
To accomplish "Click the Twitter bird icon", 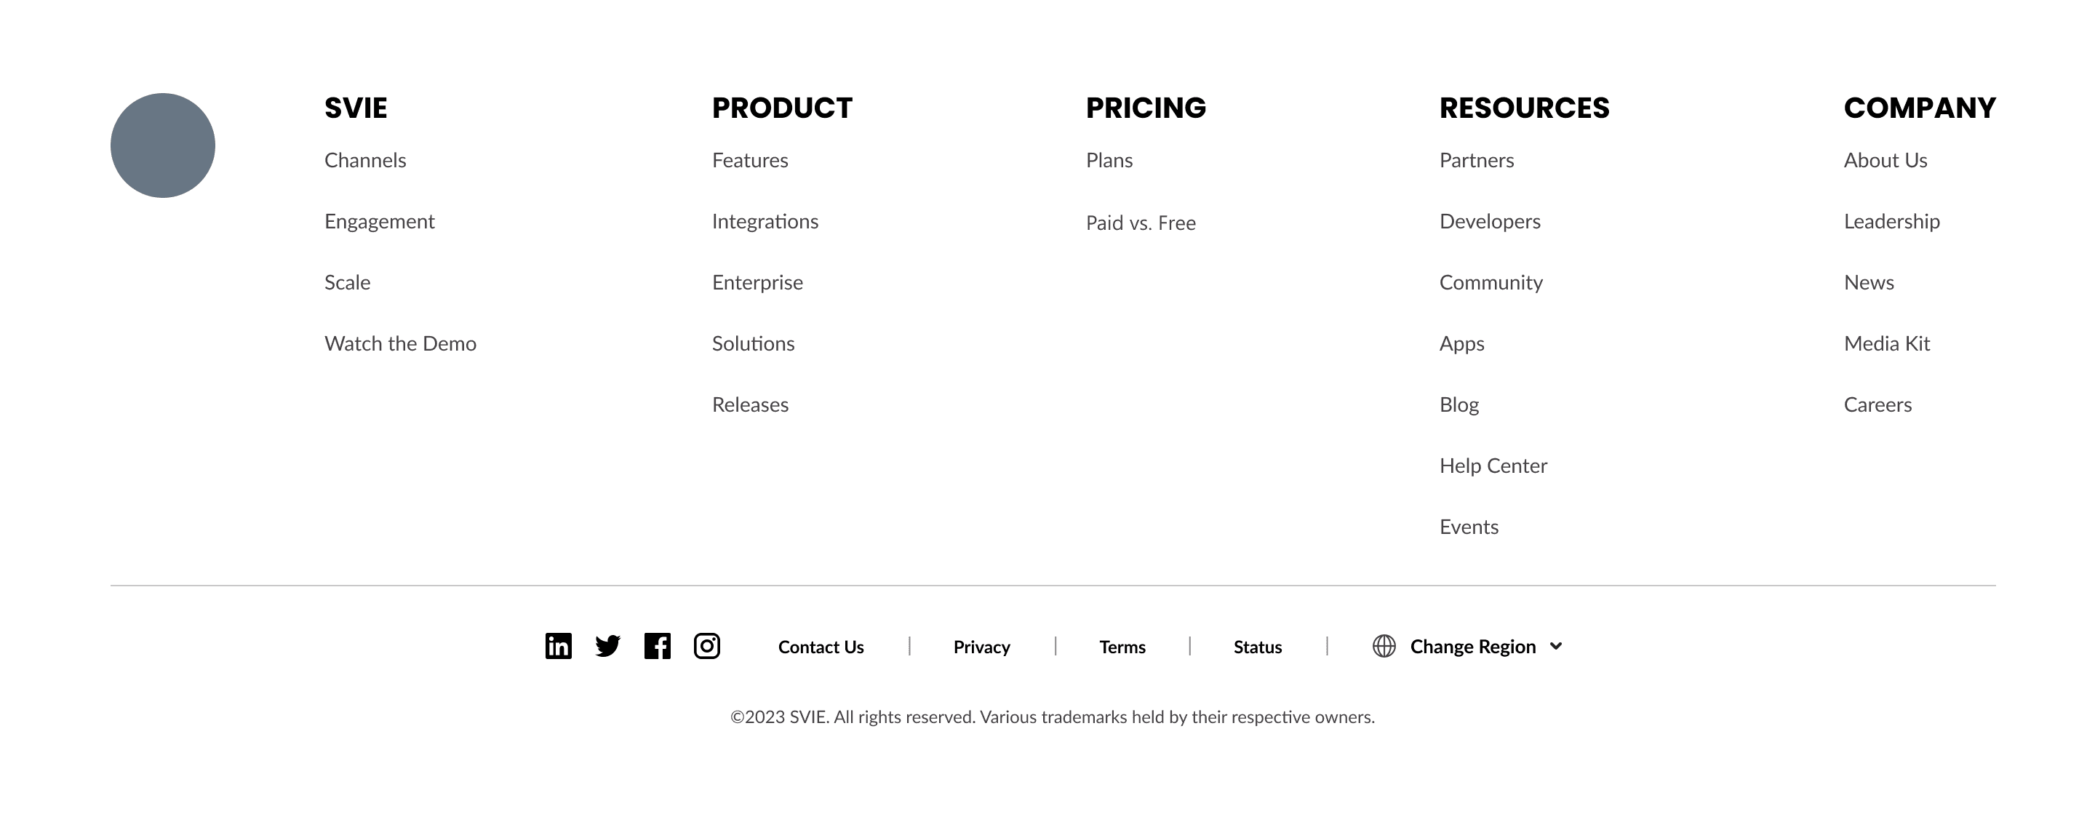I will click(607, 647).
